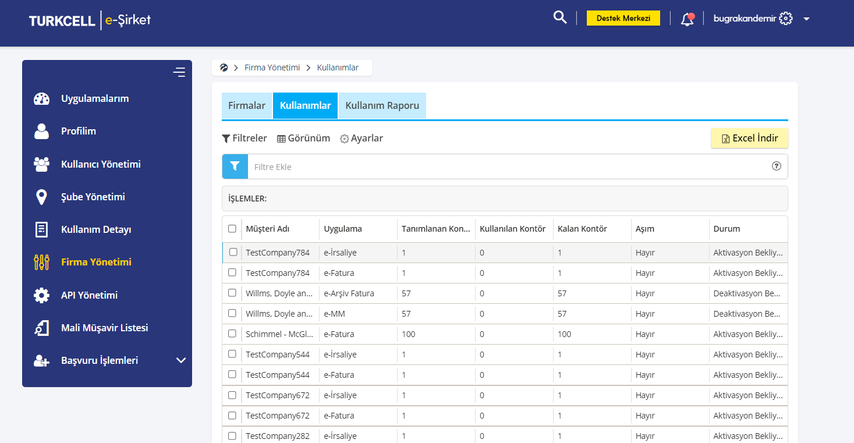The image size is (854, 443).
Task: Click the Profilim person icon
Action: point(42,131)
